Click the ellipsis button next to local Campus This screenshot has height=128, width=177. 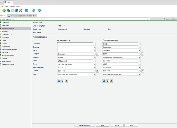coord(98,54)
